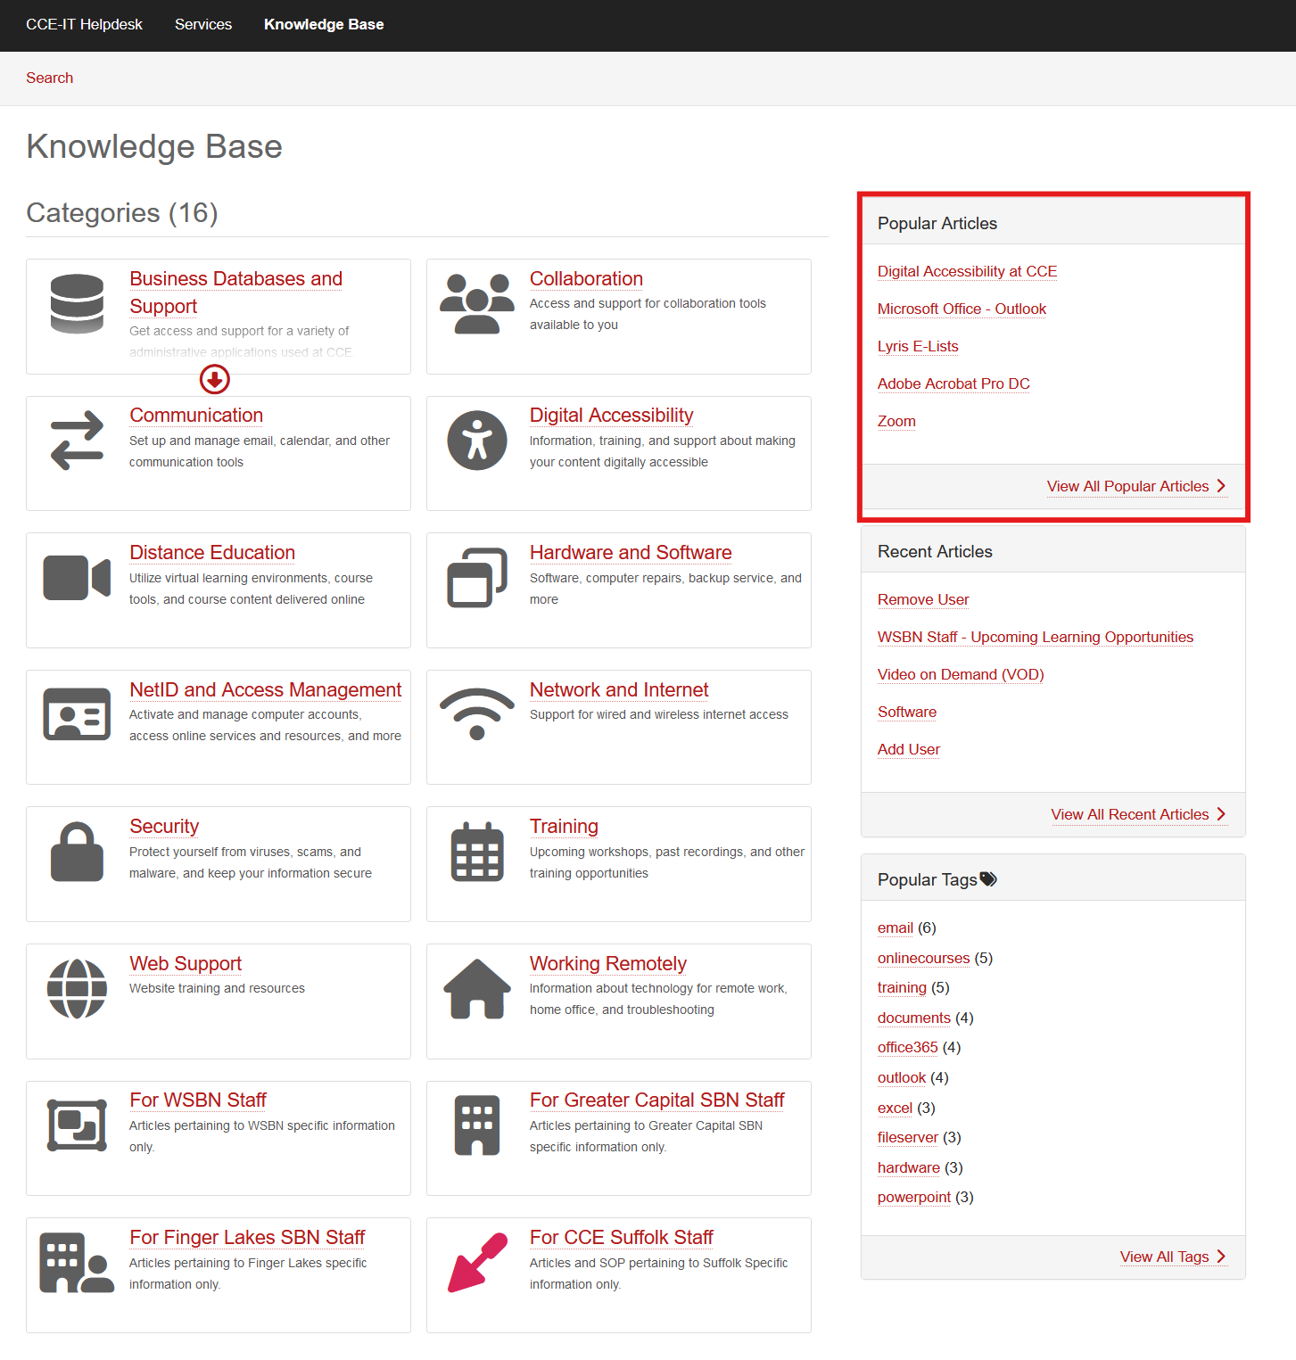Expand View All Recent Articles
The height and width of the screenshot is (1360, 1296).
1137,814
